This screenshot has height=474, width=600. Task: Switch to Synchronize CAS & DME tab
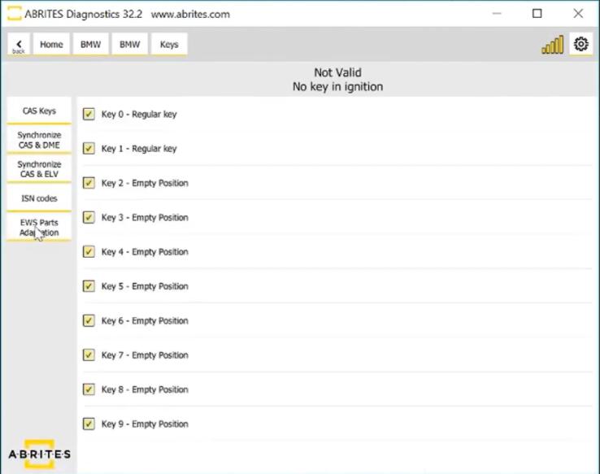point(39,140)
